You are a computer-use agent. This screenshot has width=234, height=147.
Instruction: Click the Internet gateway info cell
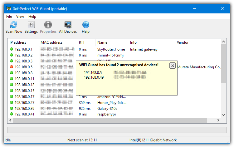click(144, 49)
